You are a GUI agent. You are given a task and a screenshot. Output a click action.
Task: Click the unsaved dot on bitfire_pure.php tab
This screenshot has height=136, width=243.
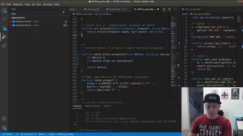pos(158,9)
